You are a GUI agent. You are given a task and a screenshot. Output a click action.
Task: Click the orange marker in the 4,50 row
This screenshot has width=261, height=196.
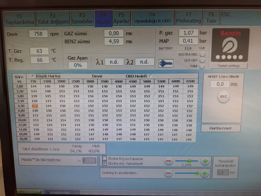pyautogui.click(x=35, y=106)
